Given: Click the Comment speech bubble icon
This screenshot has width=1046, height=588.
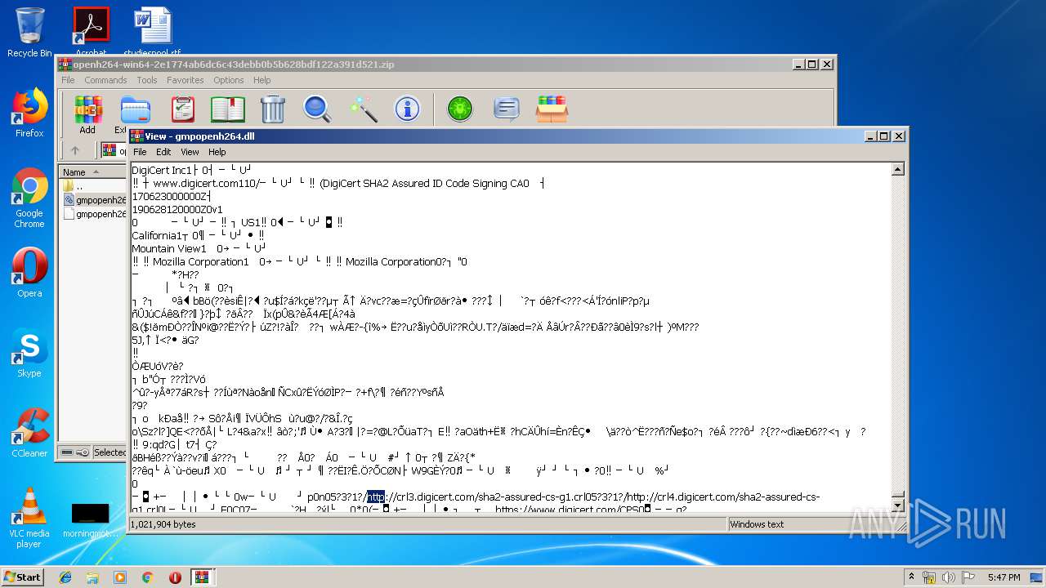Looking at the screenshot, I should point(507,109).
